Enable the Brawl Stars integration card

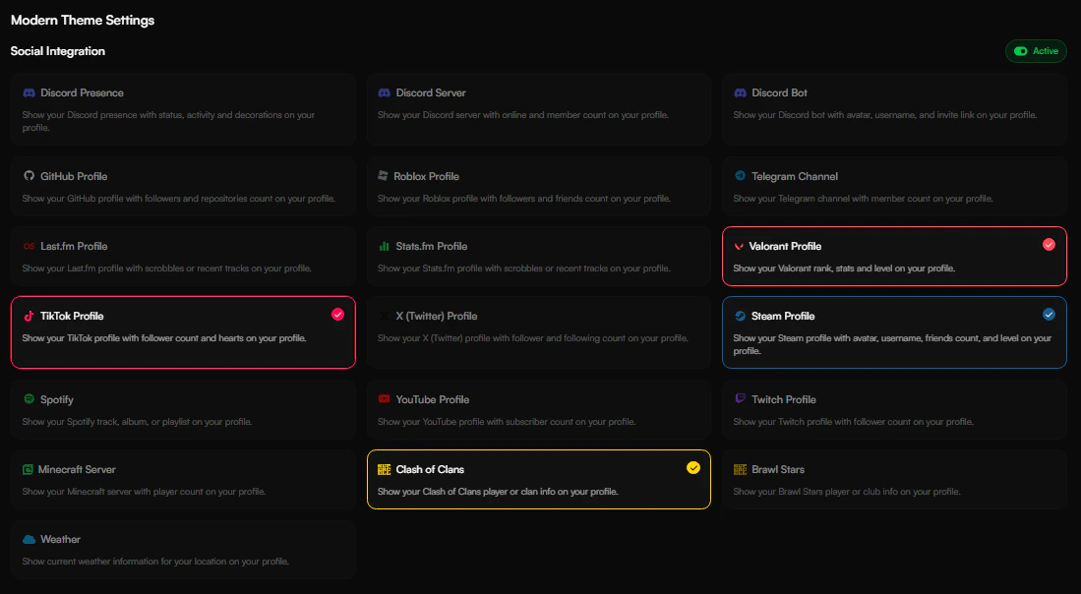(893, 479)
